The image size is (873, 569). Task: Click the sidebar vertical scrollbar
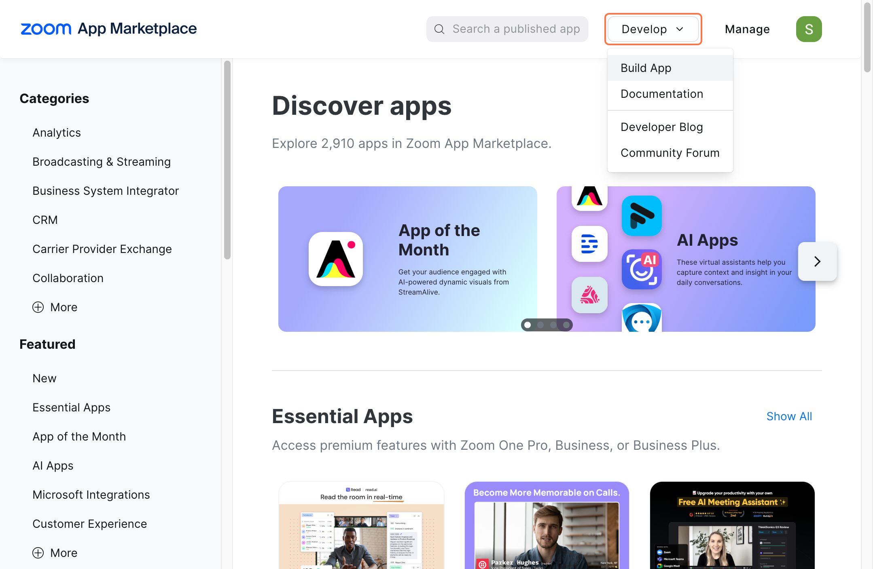(227, 160)
